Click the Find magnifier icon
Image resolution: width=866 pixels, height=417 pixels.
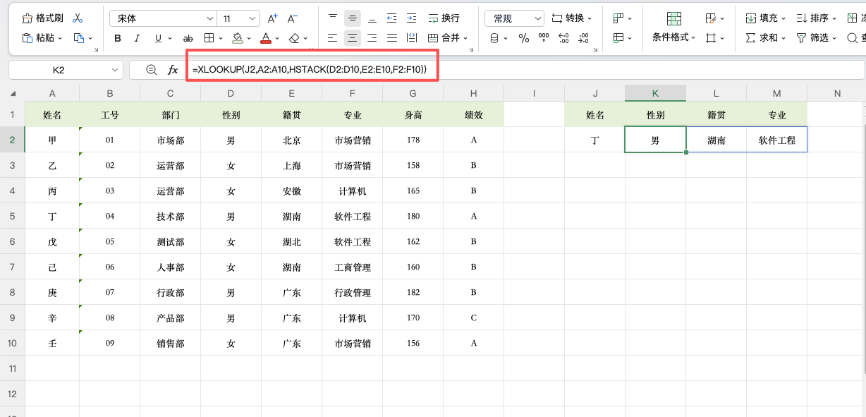[853, 38]
